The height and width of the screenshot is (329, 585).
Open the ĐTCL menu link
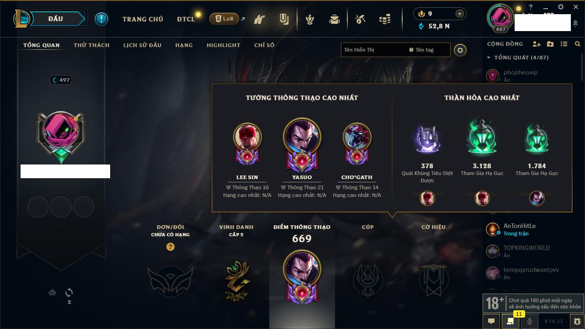[x=186, y=19]
